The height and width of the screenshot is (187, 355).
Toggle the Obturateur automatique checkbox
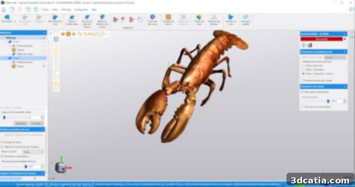click(302, 92)
